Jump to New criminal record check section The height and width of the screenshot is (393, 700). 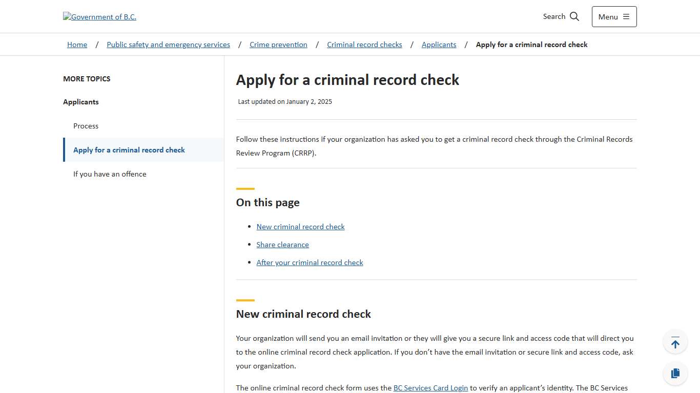[x=300, y=227]
